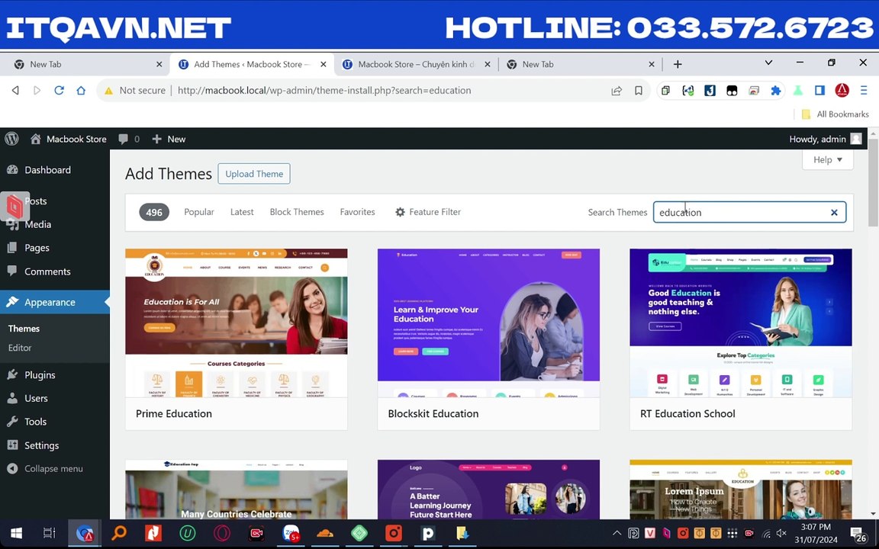Click the Appearance paintbrush icon
879x549 pixels.
coord(12,302)
